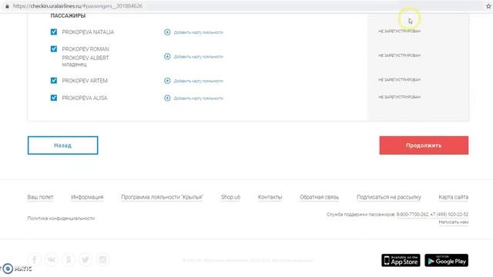The image size is (493, 277).
Task: Uncheck the PROKOPEVA ALISA passenger checkbox
Action: tap(54, 98)
